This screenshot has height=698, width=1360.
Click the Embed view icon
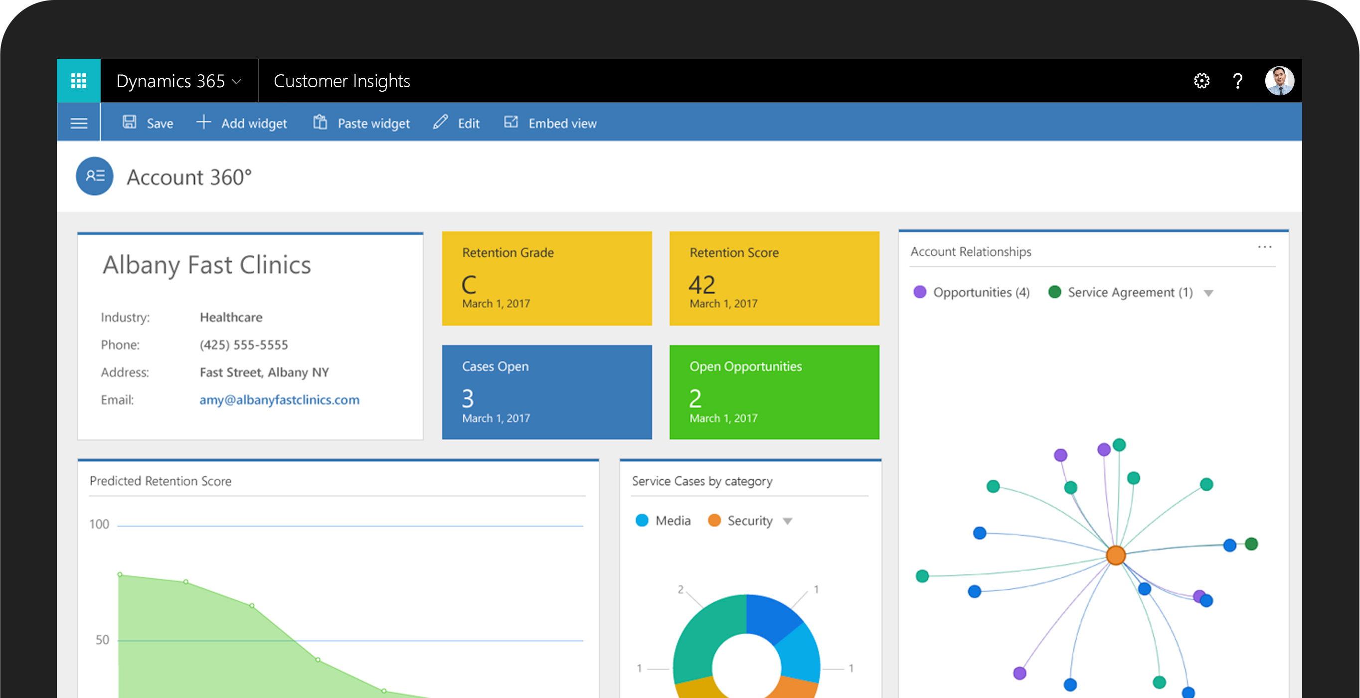point(511,122)
